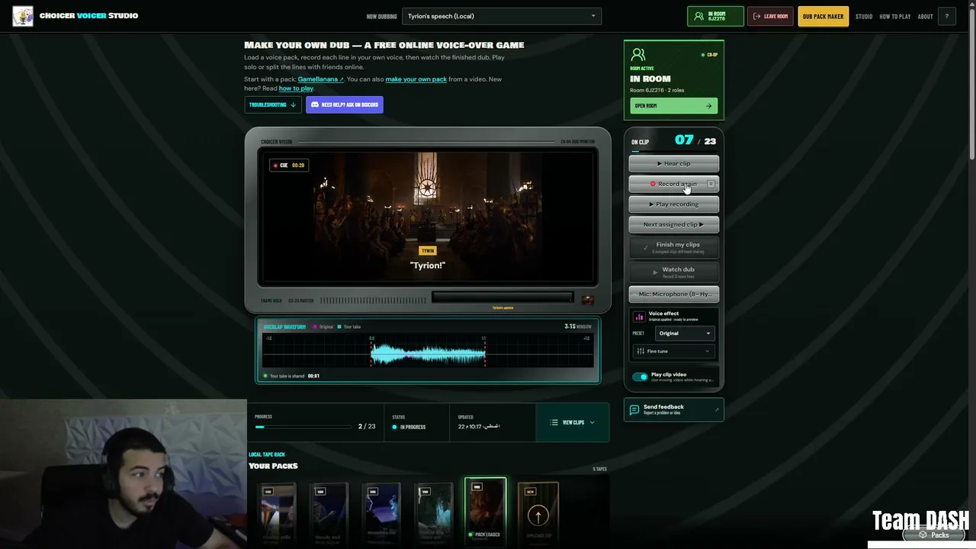Screen dimensions: 976x549
Task: Click the video monitor showing Tyrion! subtitle
Action: 428,217
